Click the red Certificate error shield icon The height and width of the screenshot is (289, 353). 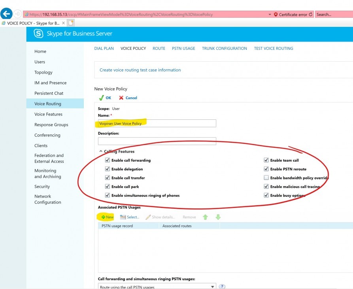point(276,14)
